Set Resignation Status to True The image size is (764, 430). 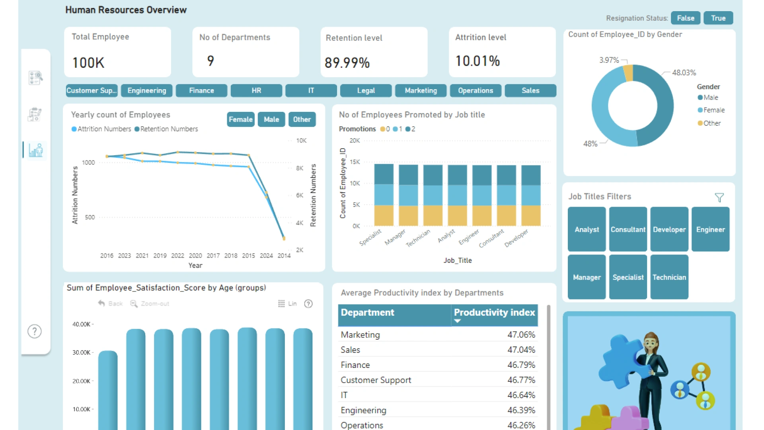(x=718, y=18)
